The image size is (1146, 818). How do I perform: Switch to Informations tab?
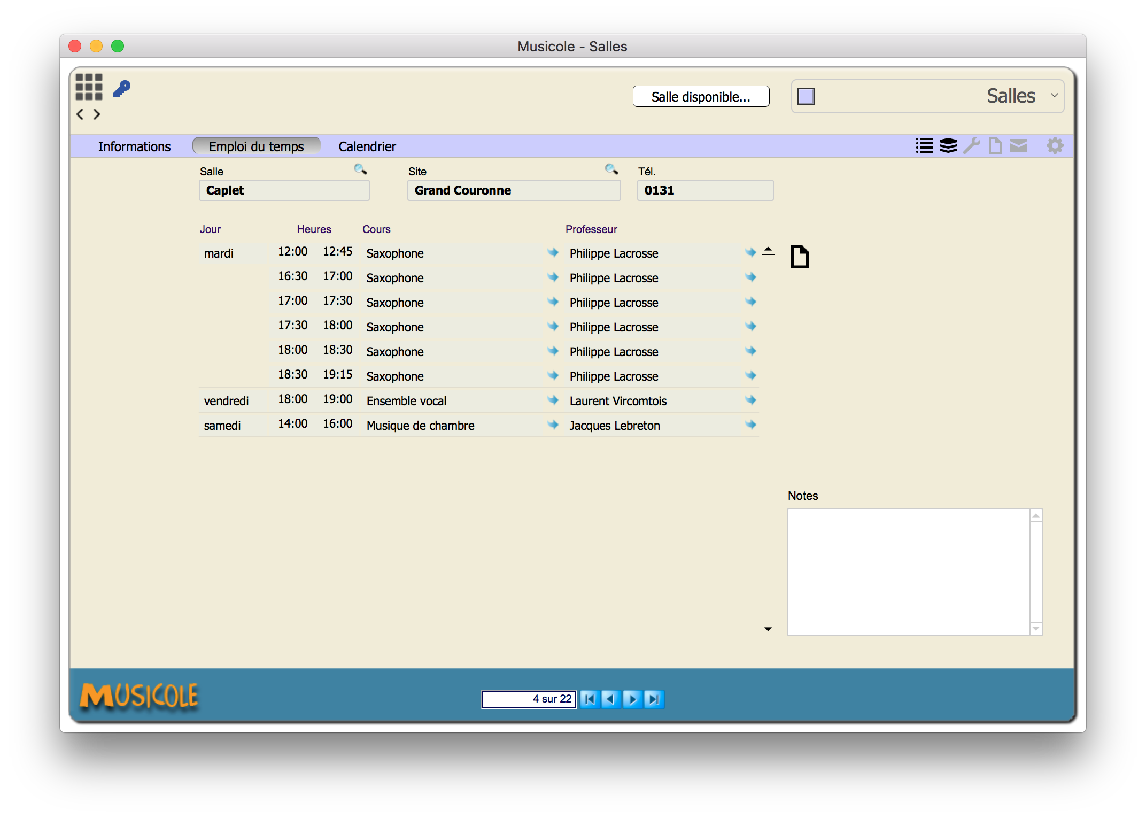(134, 146)
